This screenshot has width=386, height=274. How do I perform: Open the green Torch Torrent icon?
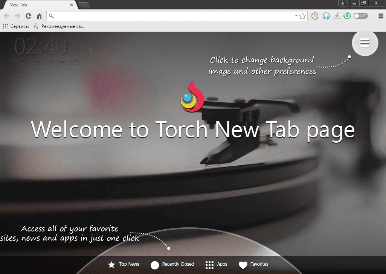347,16
